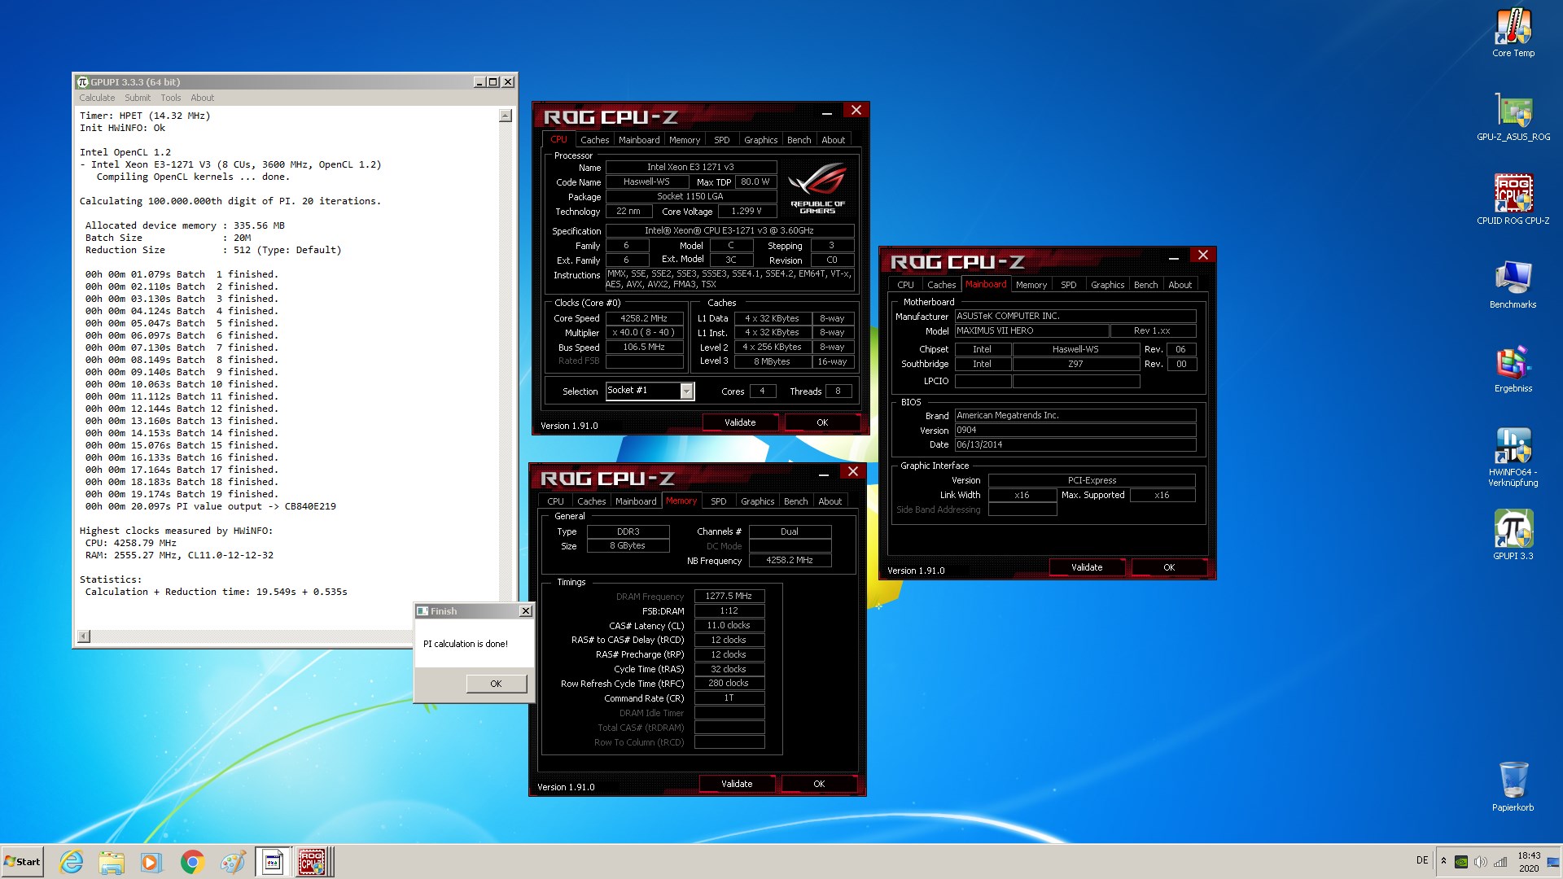The image size is (1563, 879).
Task: Click Core Speed value 4258.2 MHz
Action: [x=644, y=318]
